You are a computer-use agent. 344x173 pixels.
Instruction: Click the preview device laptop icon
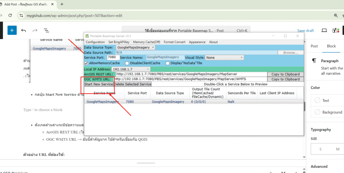[324, 31]
